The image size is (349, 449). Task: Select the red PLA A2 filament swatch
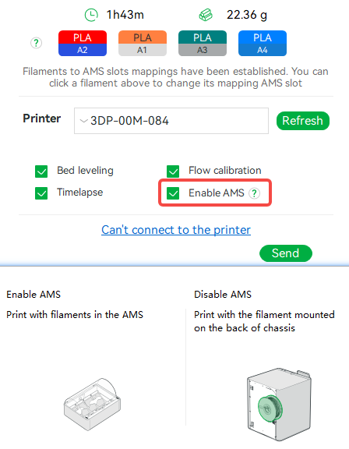pyautogui.click(x=83, y=43)
